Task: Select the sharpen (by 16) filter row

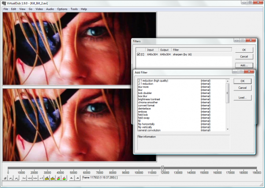Action: coord(184,54)
